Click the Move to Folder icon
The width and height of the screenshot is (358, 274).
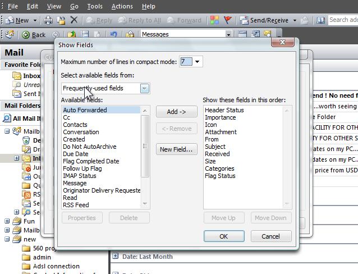61,20
